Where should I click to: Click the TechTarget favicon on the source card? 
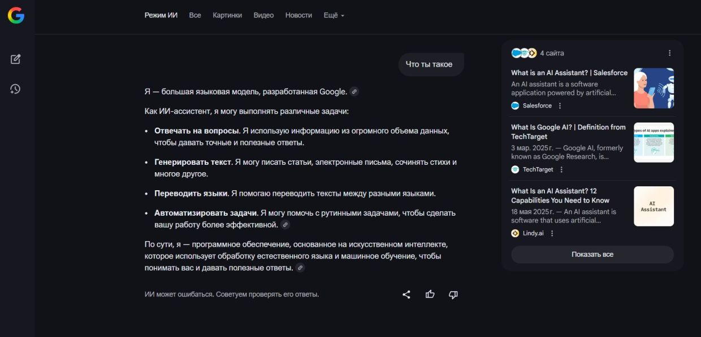coord(515,169)
